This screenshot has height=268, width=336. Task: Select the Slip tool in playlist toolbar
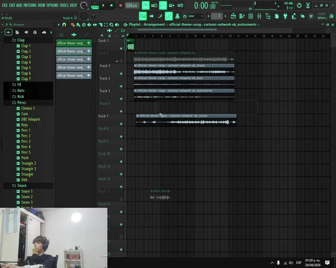point(95,25)
